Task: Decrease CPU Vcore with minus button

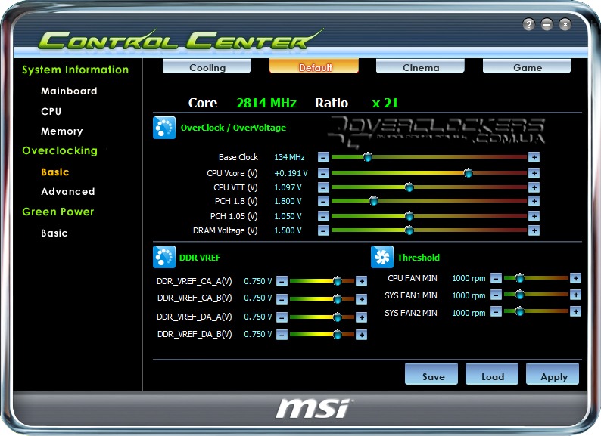Action: [323, 173]
